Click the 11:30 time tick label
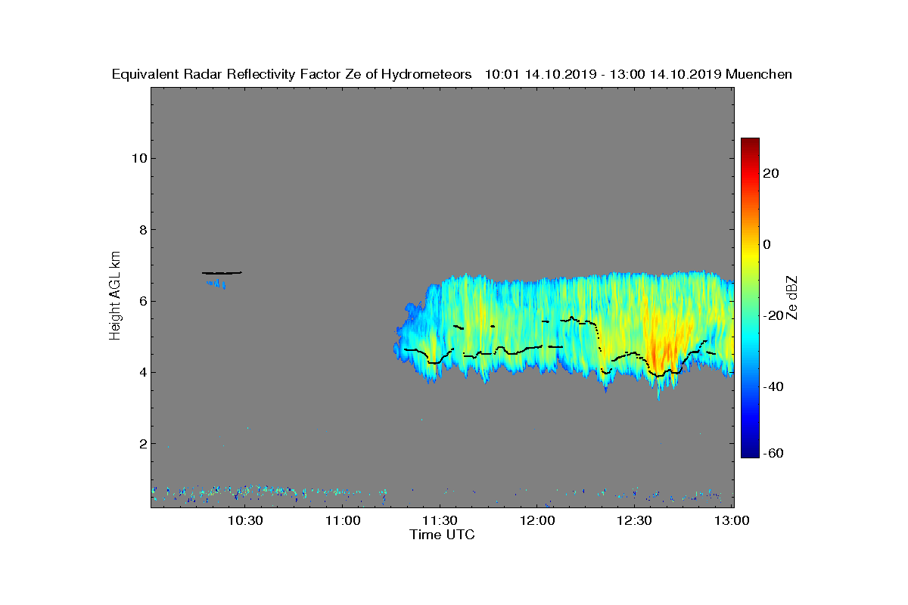Viewport: 908px width, 605px height. point(440,520)
